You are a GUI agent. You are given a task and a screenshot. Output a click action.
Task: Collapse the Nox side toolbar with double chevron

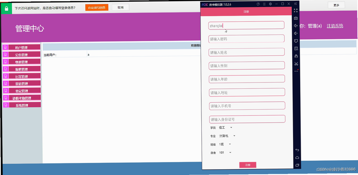point(296,4)
